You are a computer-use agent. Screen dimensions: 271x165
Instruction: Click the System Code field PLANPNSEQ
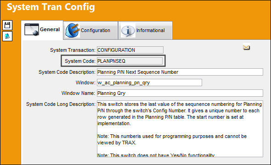click(x=130, y=61)
